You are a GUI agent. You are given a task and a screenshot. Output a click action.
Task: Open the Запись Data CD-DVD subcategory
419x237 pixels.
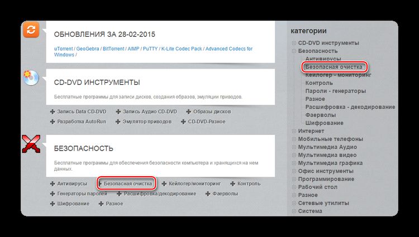pyautogui.click(x=82, y=112)
